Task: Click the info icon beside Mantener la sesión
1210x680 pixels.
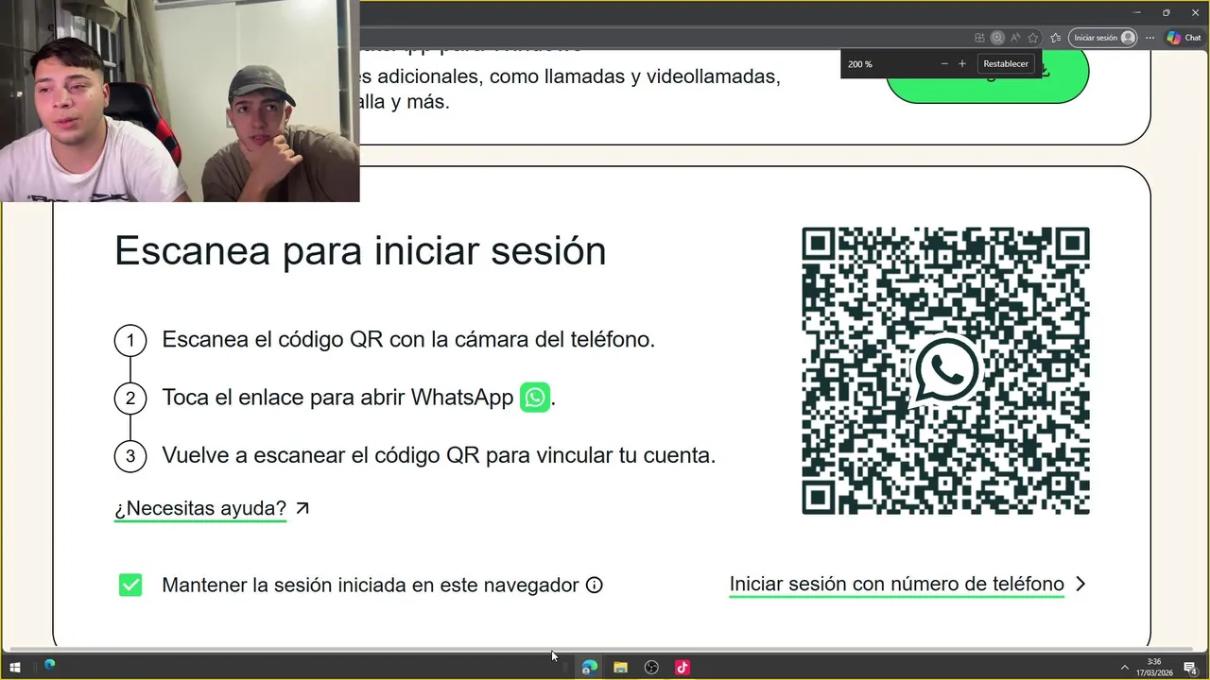Action: [595, 585]
